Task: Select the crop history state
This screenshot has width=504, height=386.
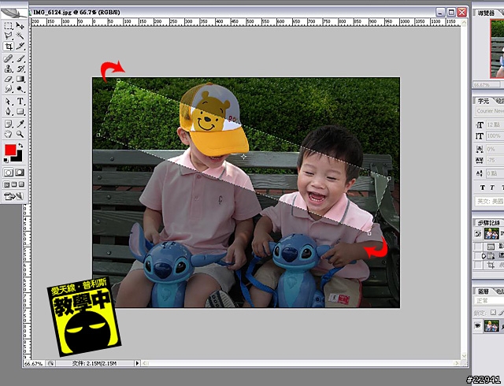Action: click(494, 265)
